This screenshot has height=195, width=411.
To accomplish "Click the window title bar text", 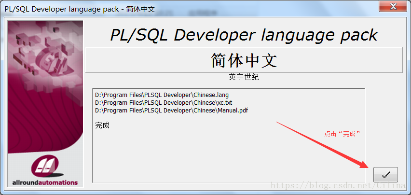I will click(80, 9).
